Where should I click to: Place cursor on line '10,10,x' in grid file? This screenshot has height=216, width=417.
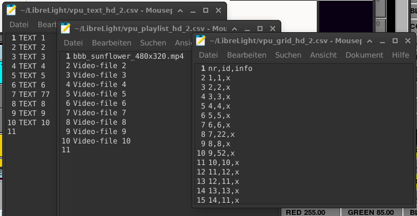224,162
